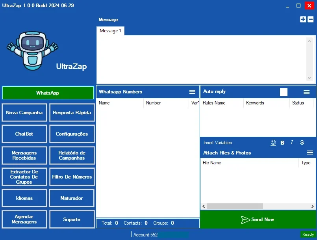Apply bold formatting with B icon
This screenshot has width=317, height=240.
pyautogui.click(x=282, y=143)
